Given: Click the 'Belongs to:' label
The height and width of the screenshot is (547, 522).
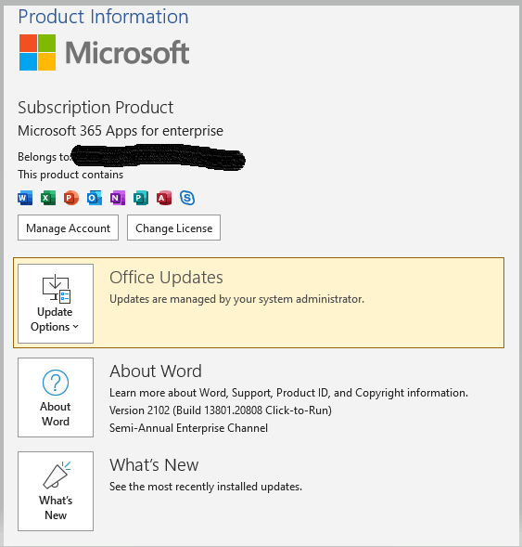Looking at the screenshot, I should 45,157.
